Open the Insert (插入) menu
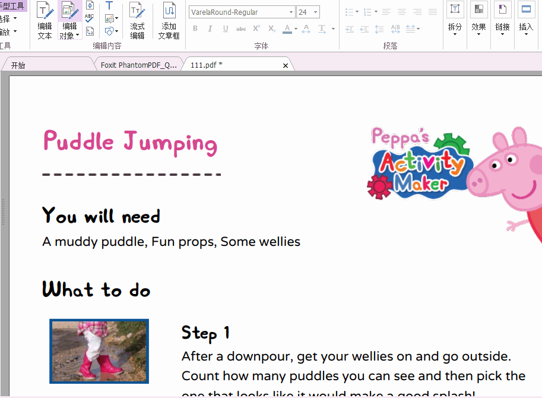Image resolution: width=542 pixels, height=398 pixels. click(x=526, y=19)
